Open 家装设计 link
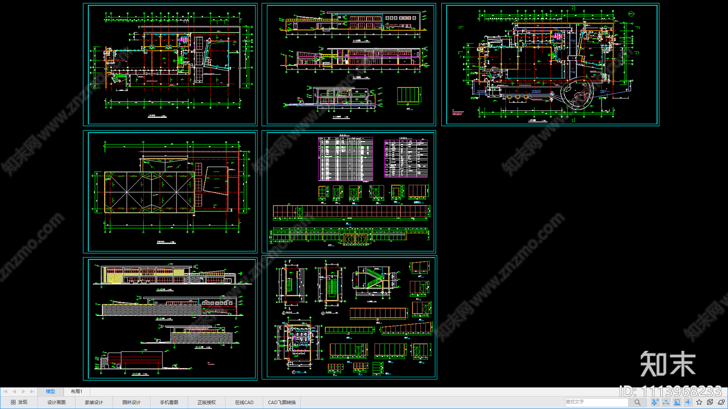Viewport: 728px width, 409px height. click(x=94, y=402)
